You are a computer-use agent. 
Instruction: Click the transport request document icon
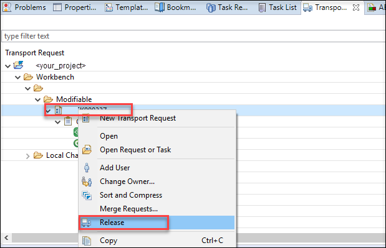(59, 110)
